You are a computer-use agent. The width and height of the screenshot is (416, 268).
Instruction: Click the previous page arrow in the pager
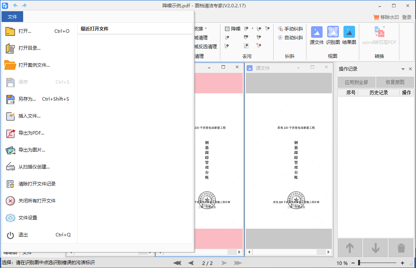click(191, 263)
